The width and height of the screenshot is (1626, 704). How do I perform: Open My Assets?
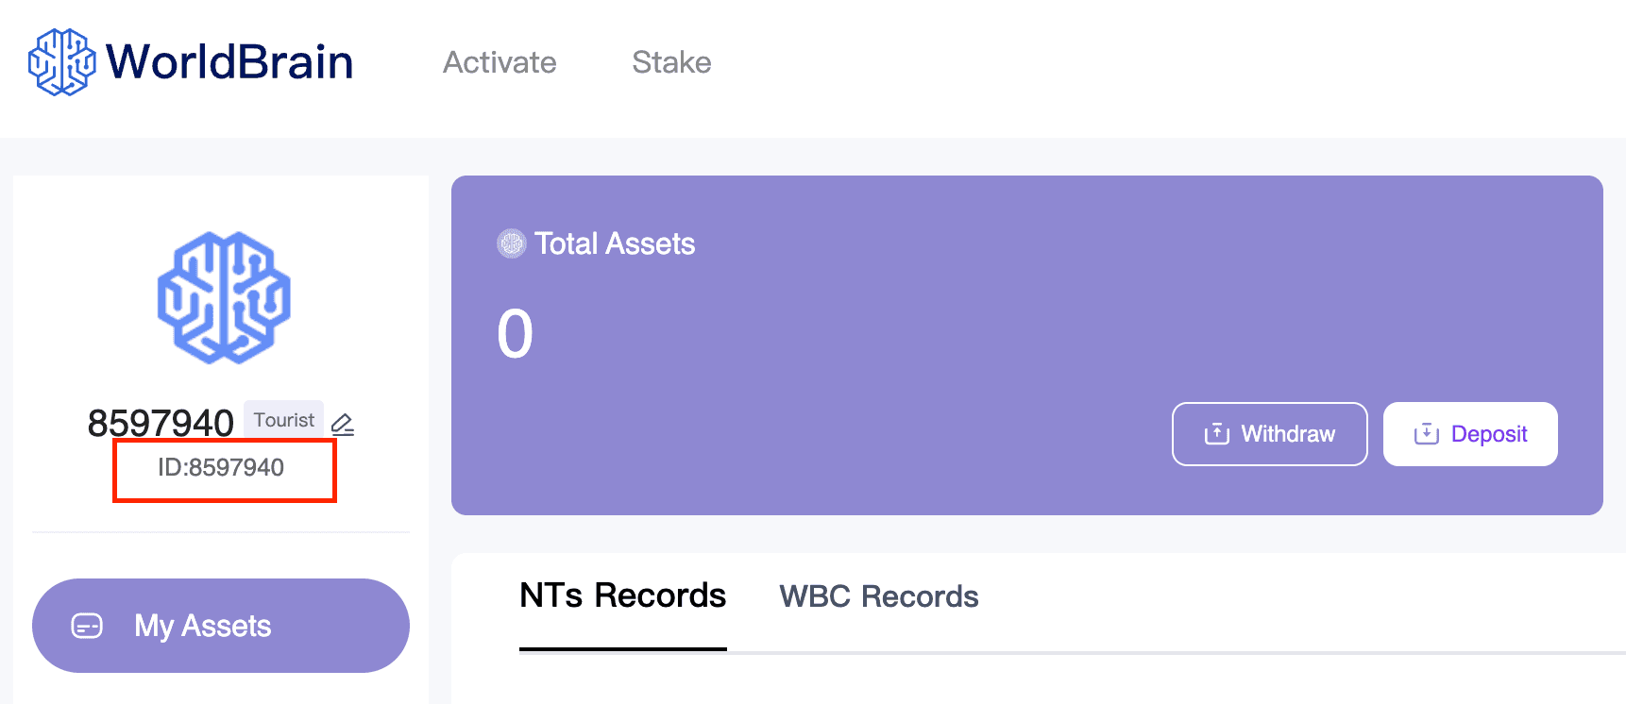221,625
